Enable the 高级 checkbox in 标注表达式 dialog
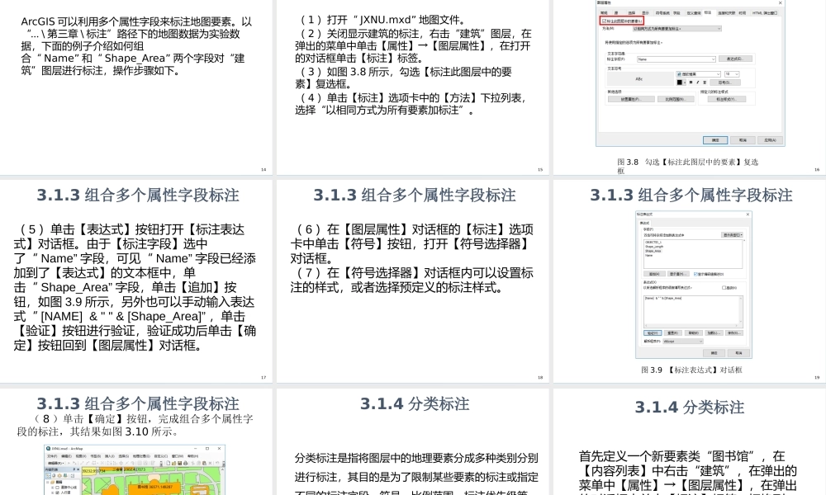This screenshot has width=826, height=495. point(724,288)
